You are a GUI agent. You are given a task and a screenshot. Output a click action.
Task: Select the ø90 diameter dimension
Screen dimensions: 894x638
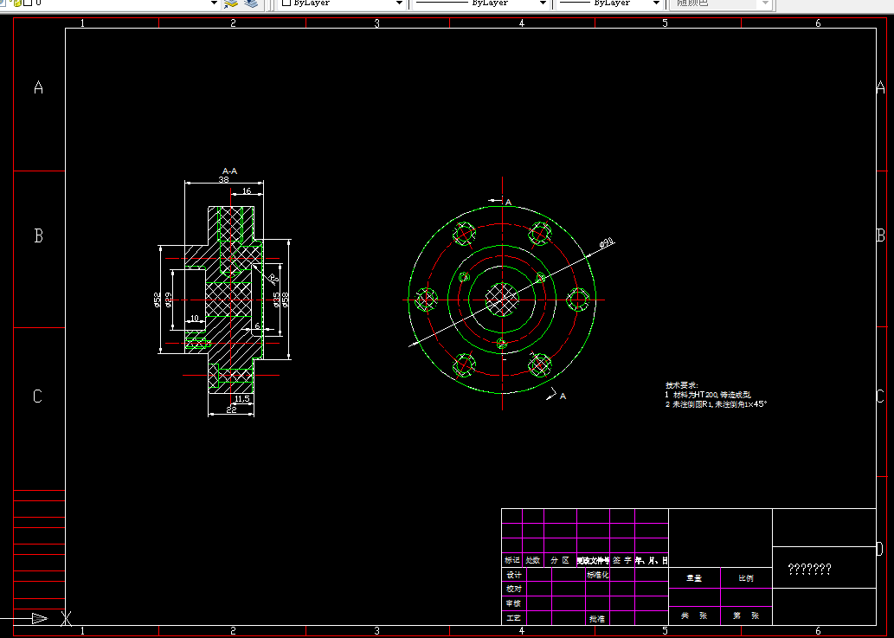coord(607,242)
